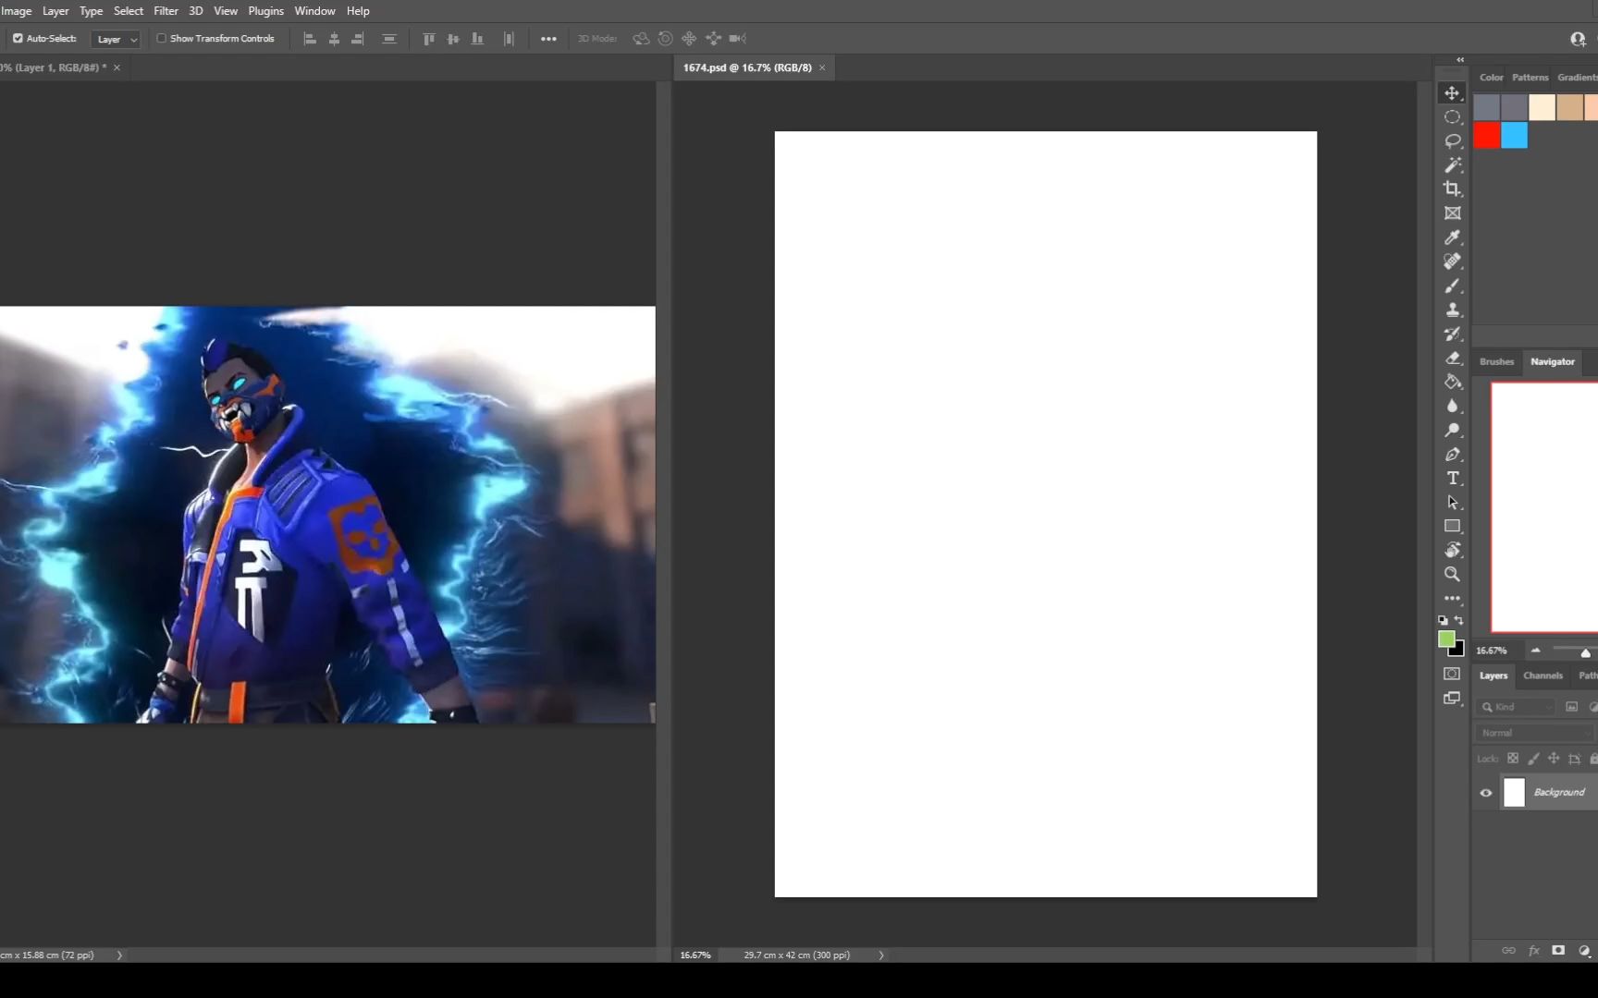
Task: Open the Edit Toolbar three-dot menu
Action: (1452, 598)
